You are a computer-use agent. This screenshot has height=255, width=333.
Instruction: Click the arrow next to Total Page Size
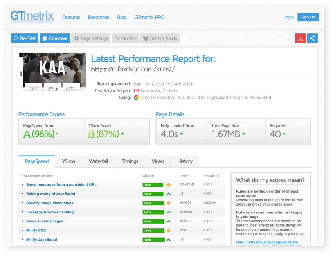click(243, 134)
